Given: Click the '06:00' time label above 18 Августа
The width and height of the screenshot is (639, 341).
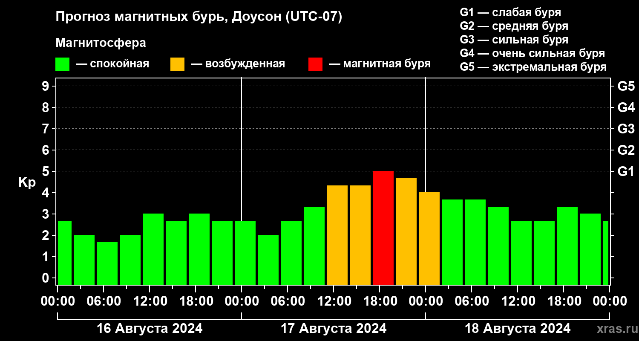Looking at the screenshot, I should (x=472, y=301).
